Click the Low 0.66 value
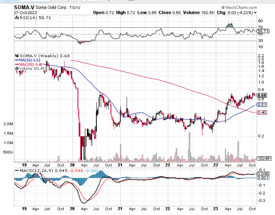Viewport: 275px width, 215px height. pyautogui.click(x=147, y=13)
